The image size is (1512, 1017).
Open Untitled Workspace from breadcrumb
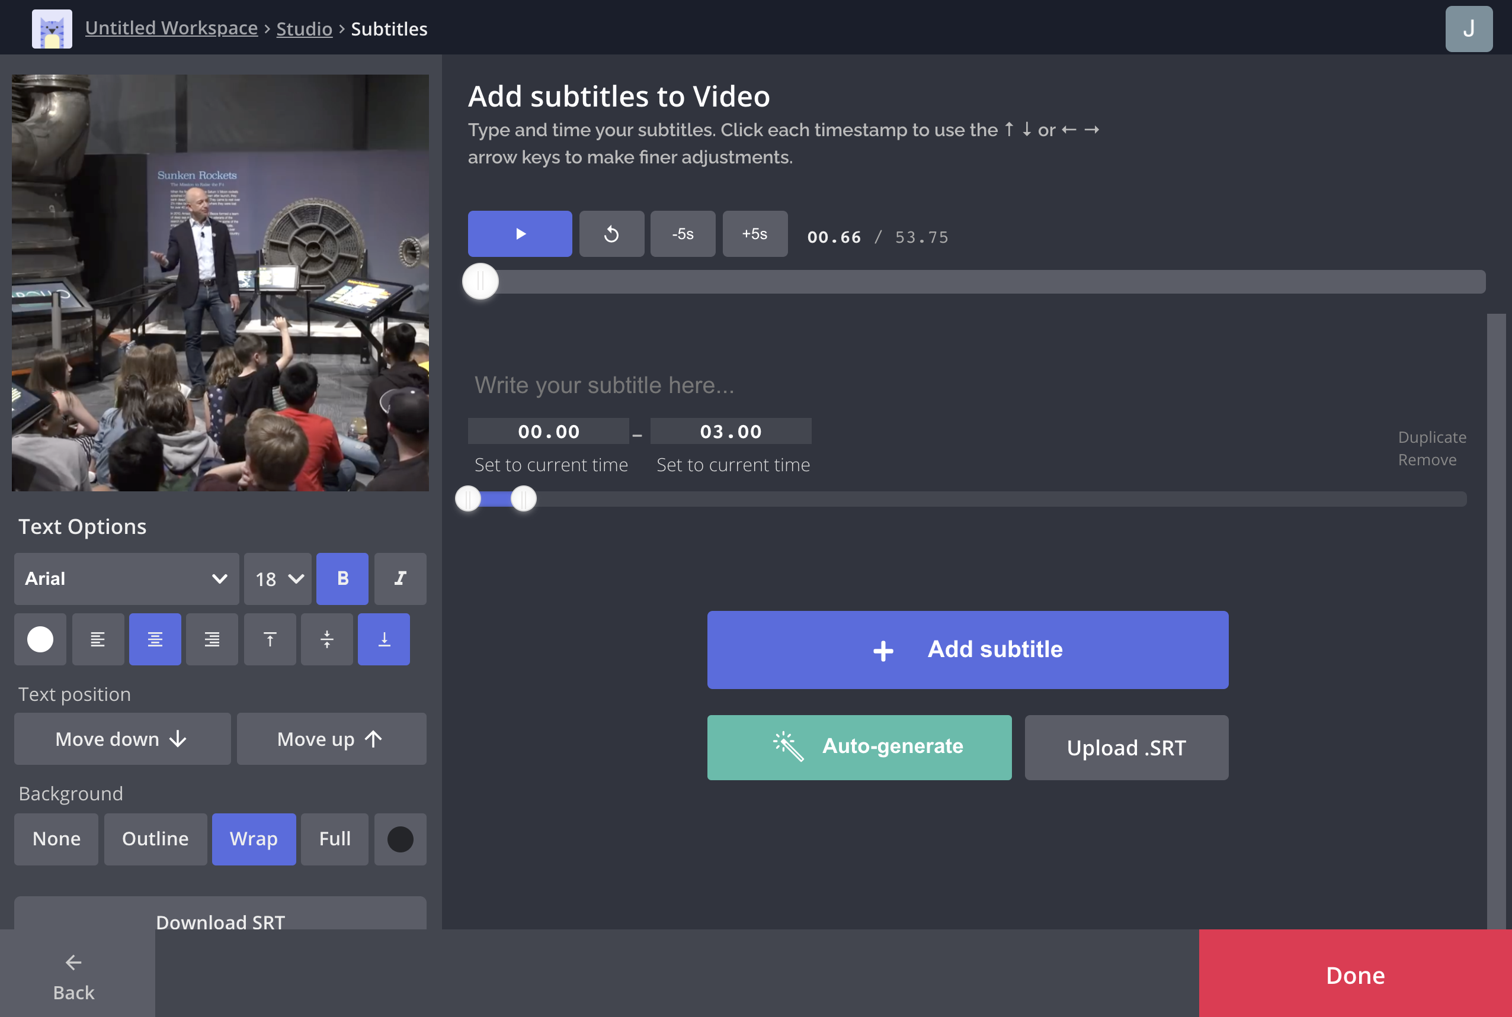(x=171, y=28)
